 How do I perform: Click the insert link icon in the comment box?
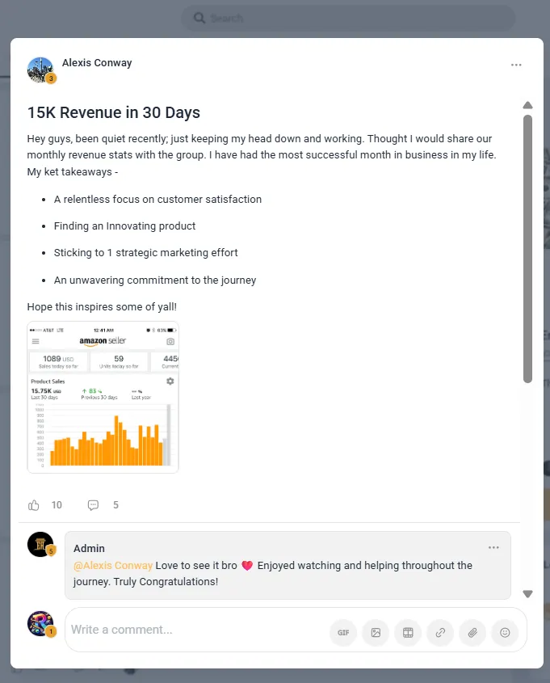point(440,632)
